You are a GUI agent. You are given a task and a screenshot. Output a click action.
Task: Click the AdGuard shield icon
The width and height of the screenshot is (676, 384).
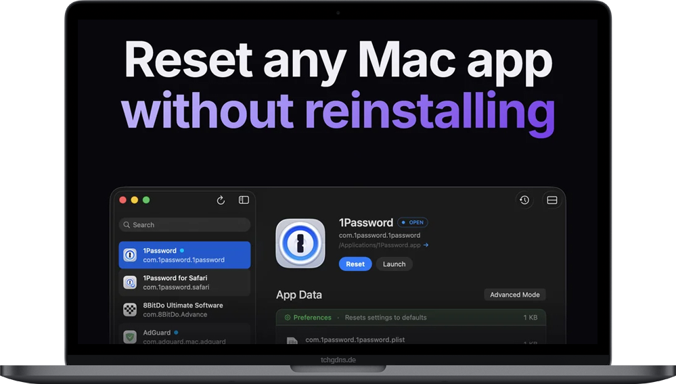pyautogui.click(x=130, y=337)
